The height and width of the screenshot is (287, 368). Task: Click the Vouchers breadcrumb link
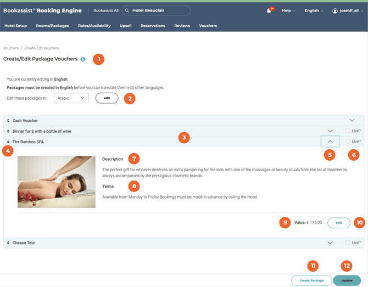(x=11, y=48)
